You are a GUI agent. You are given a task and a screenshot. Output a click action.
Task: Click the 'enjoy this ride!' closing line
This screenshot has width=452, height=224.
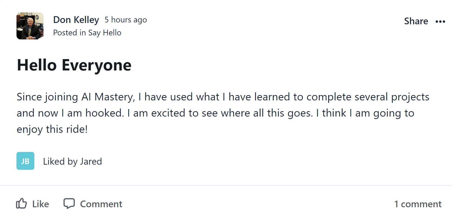tap(52, 130)
